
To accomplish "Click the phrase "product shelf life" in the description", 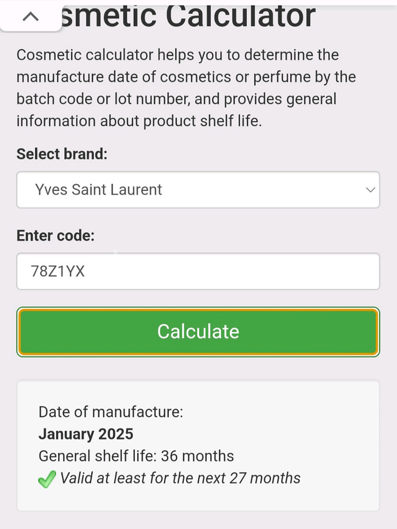I will click(x=201, y=121).
